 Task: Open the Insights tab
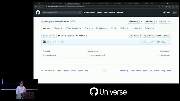pos(137,28)
